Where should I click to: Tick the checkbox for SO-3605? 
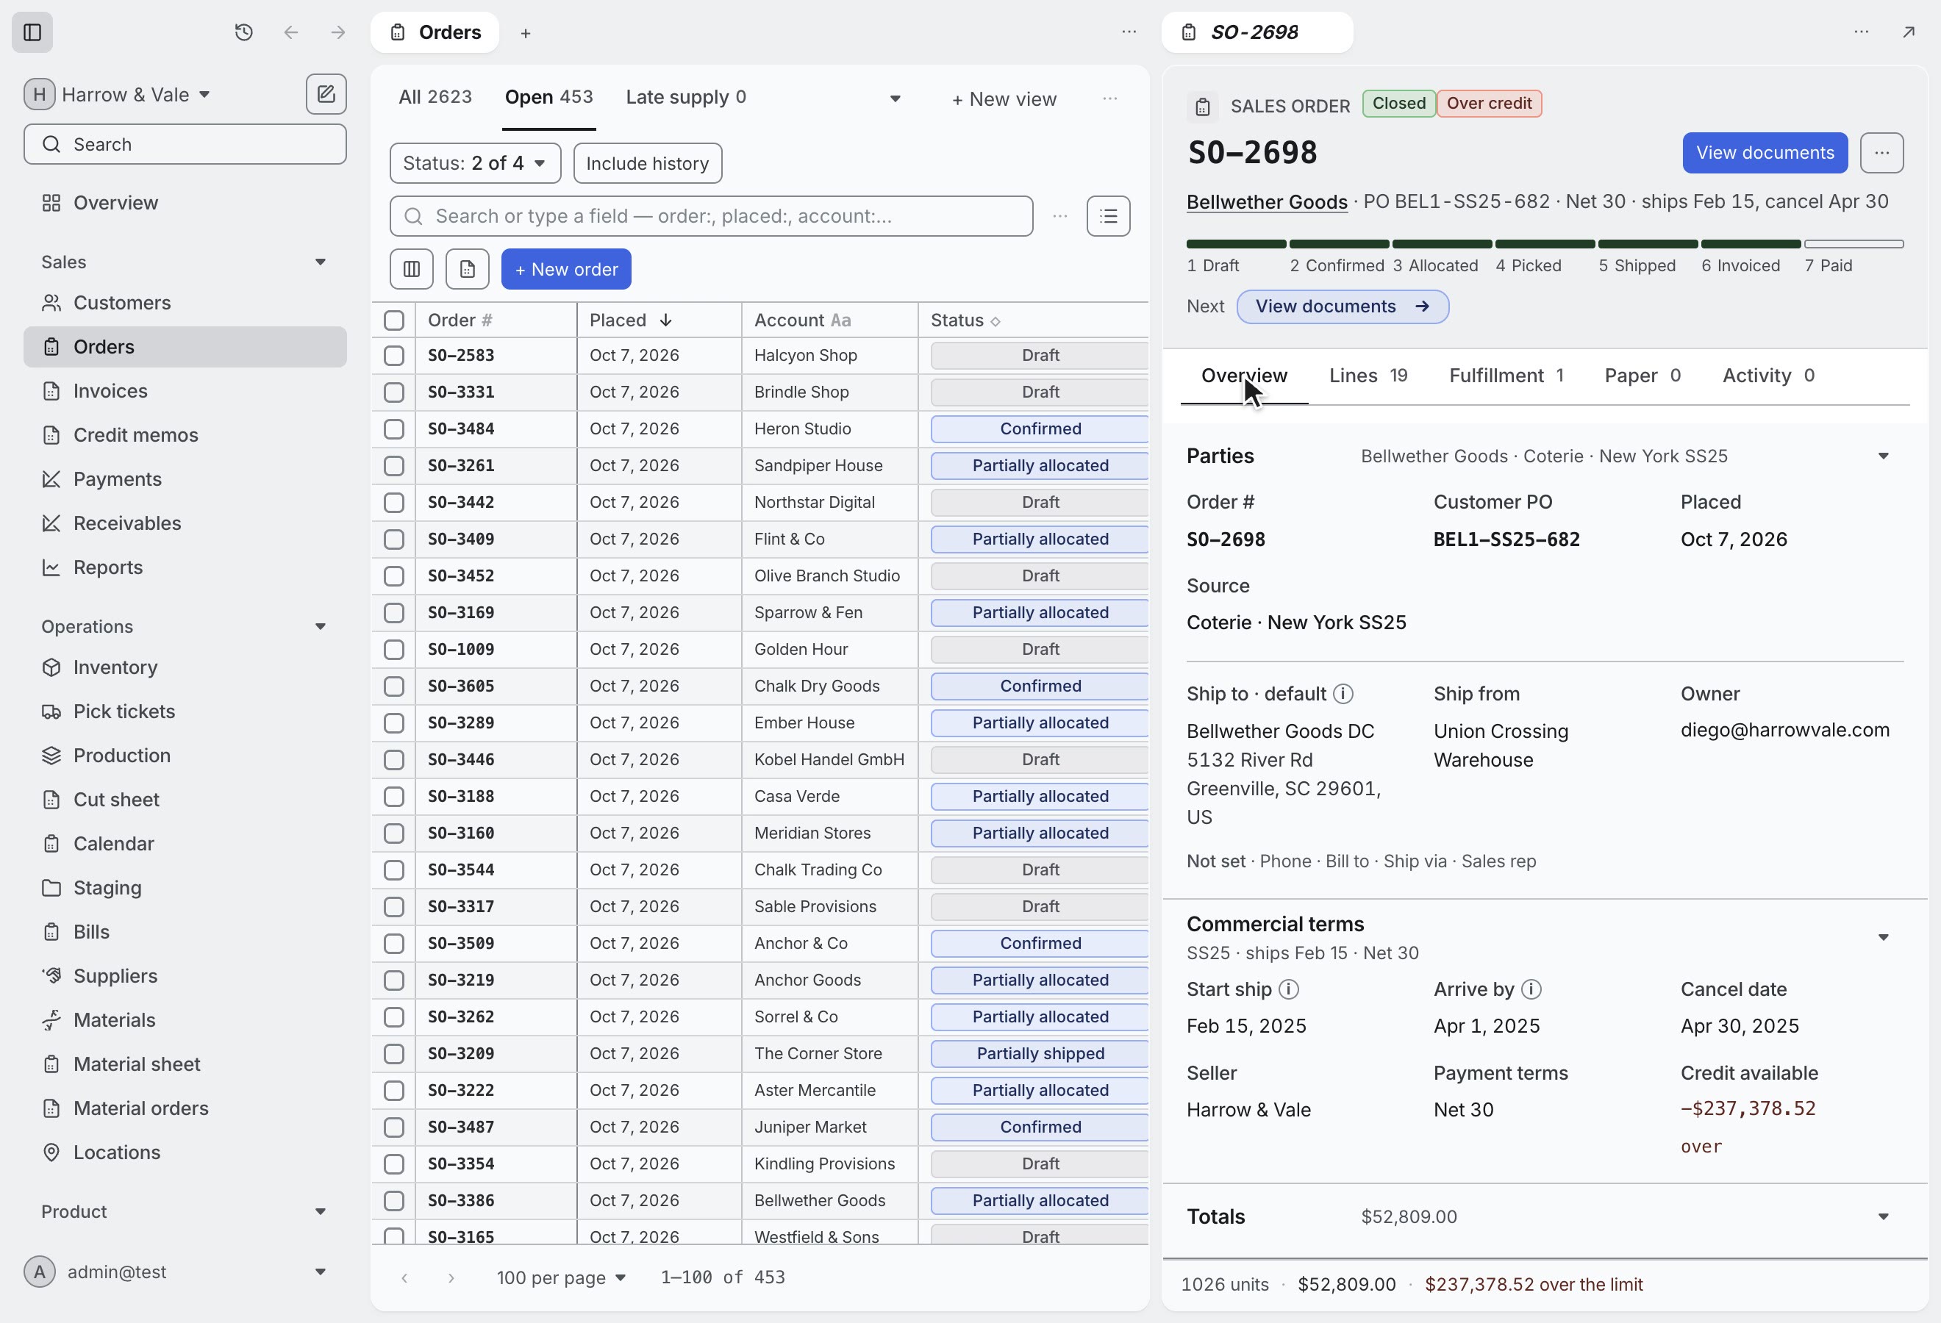[x=394, y=686]
